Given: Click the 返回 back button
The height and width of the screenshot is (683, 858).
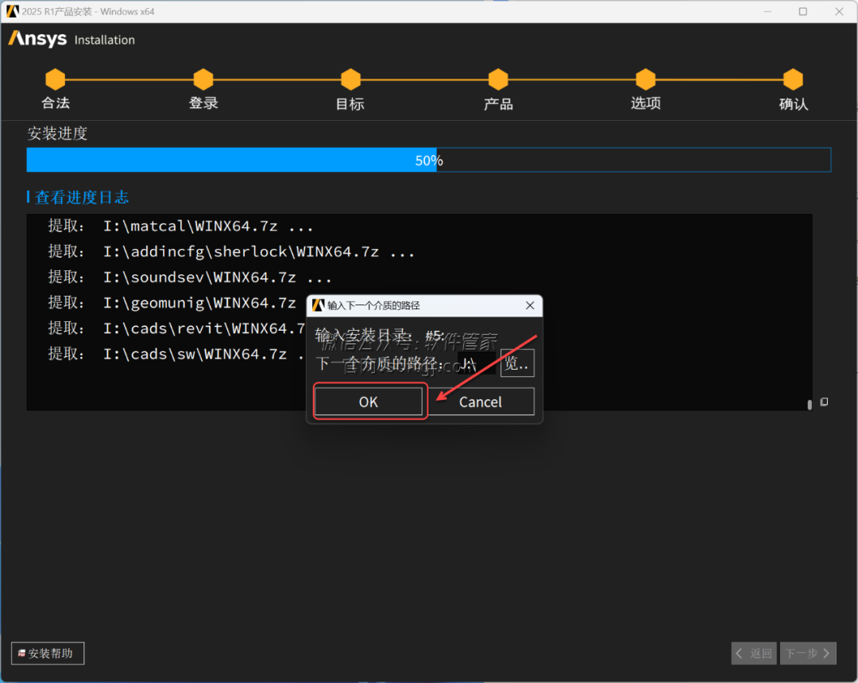Looking at the screenshot, I should [x=754, y=654].
